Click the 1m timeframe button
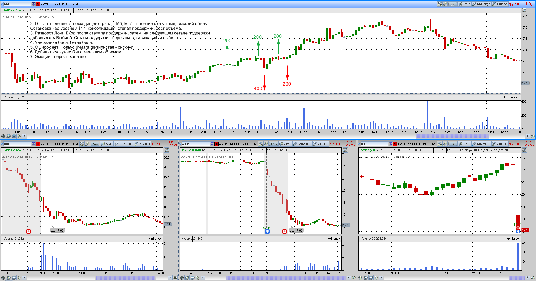This screenshot has height=281, width=536. (453, 4)
